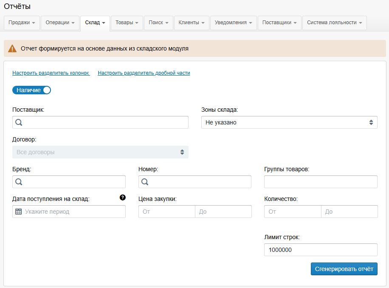Click the Цена закупки 'От' field

[166, 212]
